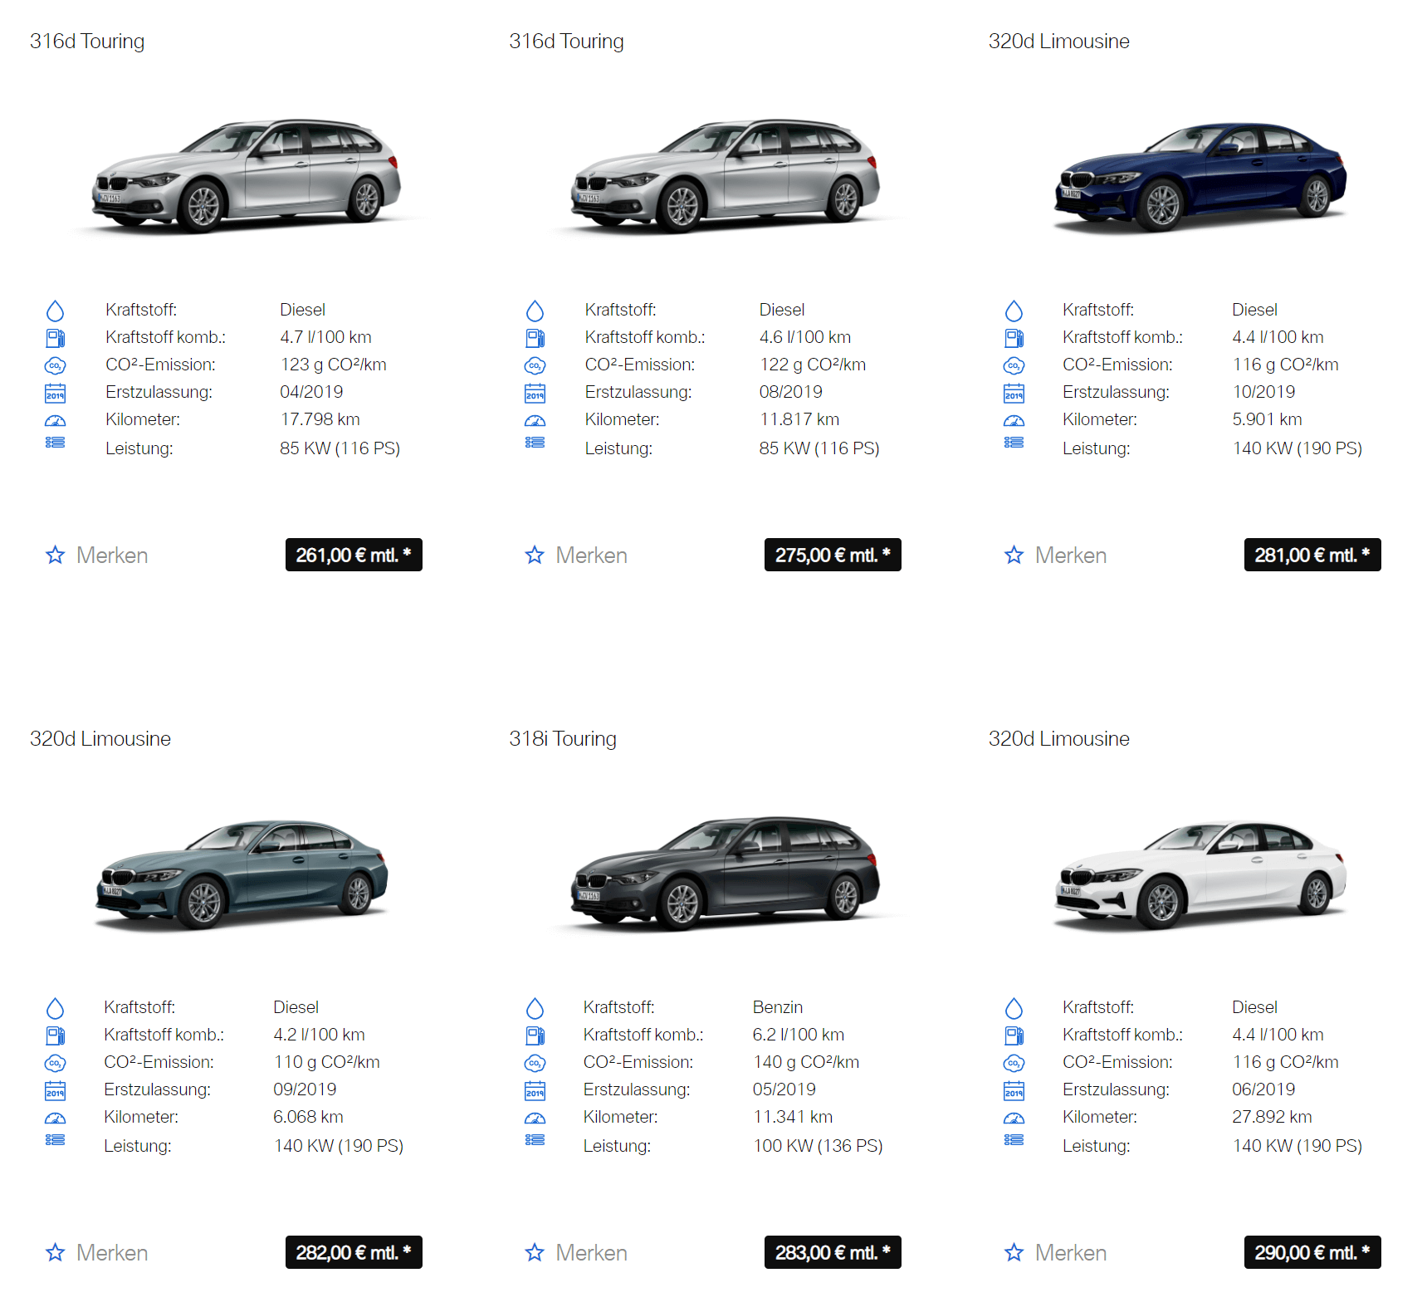Click the odometer icon on the 275,00 € card
This screenshot has height=1312, width=1427.
(x=535, y=420)
